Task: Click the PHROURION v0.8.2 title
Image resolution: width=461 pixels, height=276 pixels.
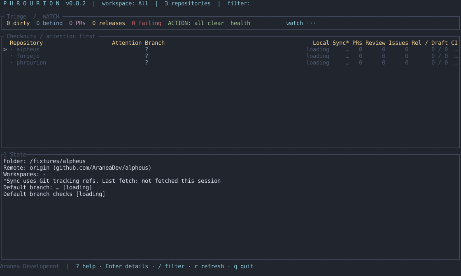Action: 44,4
